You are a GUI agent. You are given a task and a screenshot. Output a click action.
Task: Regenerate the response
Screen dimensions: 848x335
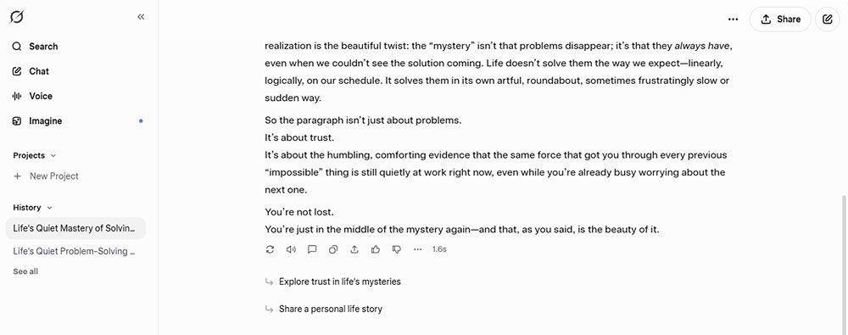[270, 249]
